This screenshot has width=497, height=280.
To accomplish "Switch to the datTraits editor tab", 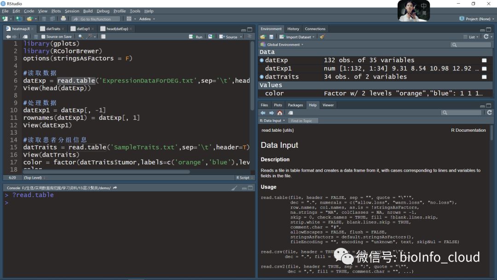I will point(52,29).
